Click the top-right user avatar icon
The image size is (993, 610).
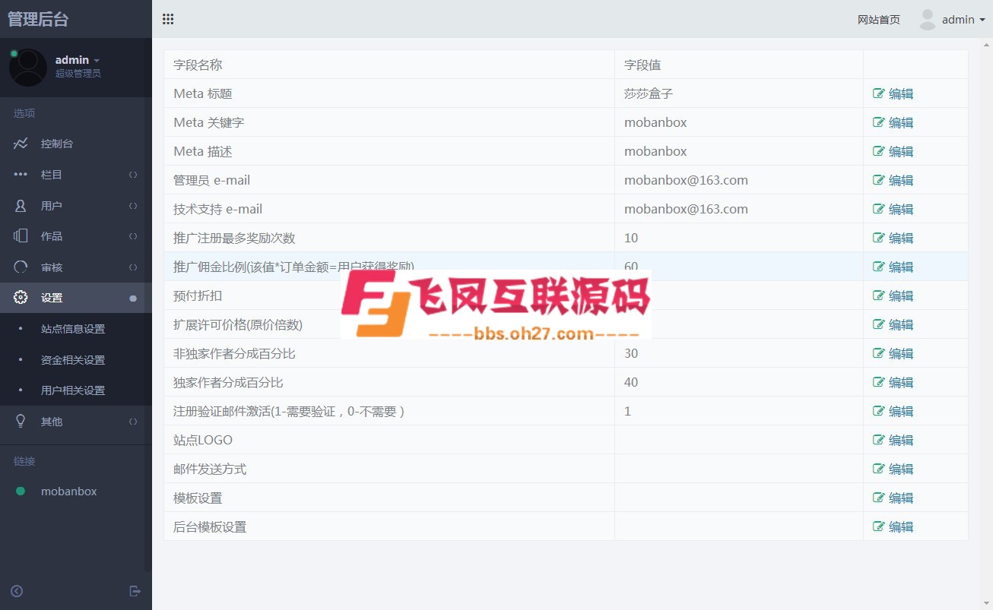click(927, 20)
